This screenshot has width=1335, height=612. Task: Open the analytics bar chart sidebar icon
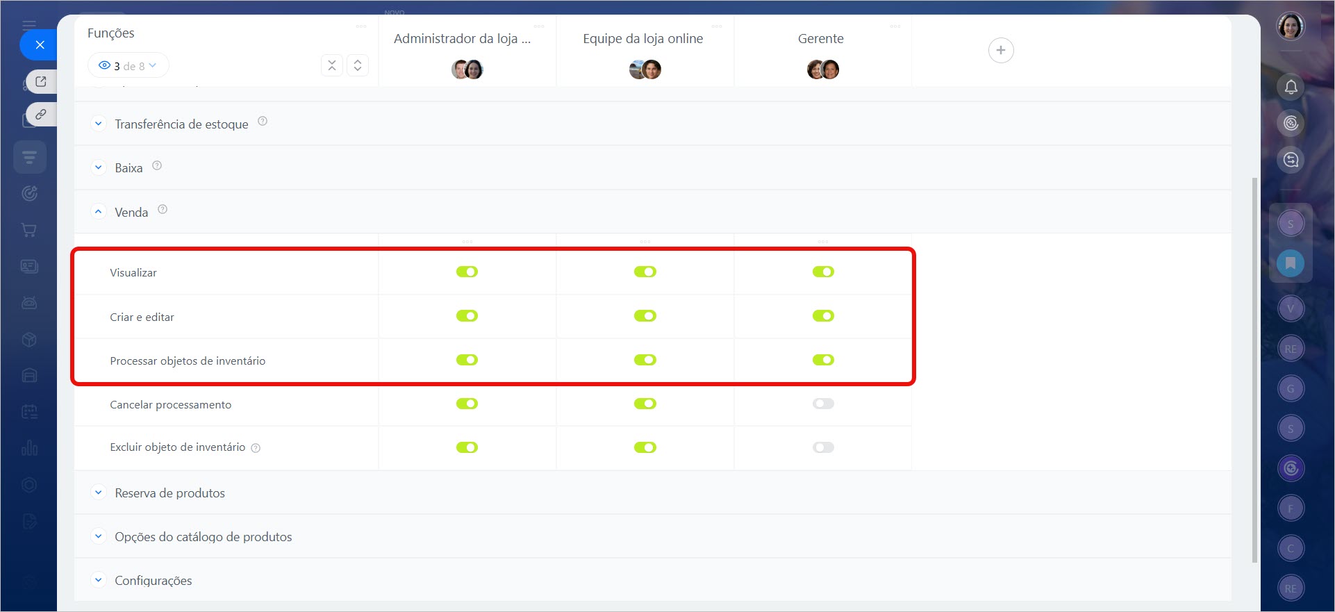click(29, 447)
